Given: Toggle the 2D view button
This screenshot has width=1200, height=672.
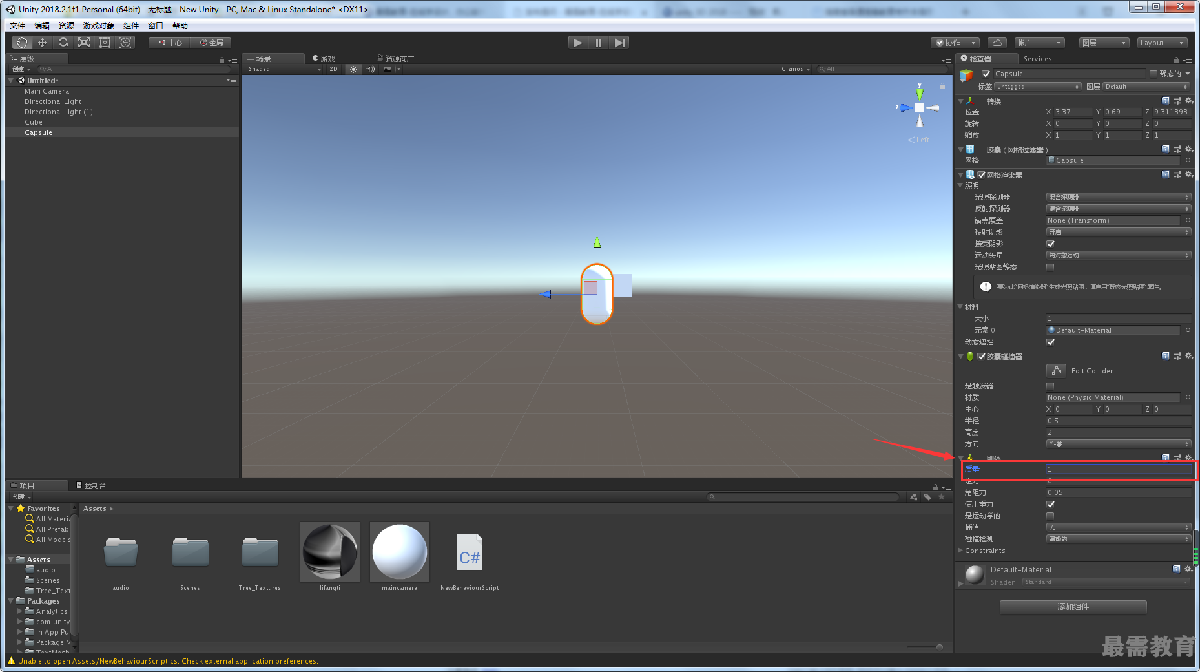Looking at the screenshot, I should click(333, 69).
